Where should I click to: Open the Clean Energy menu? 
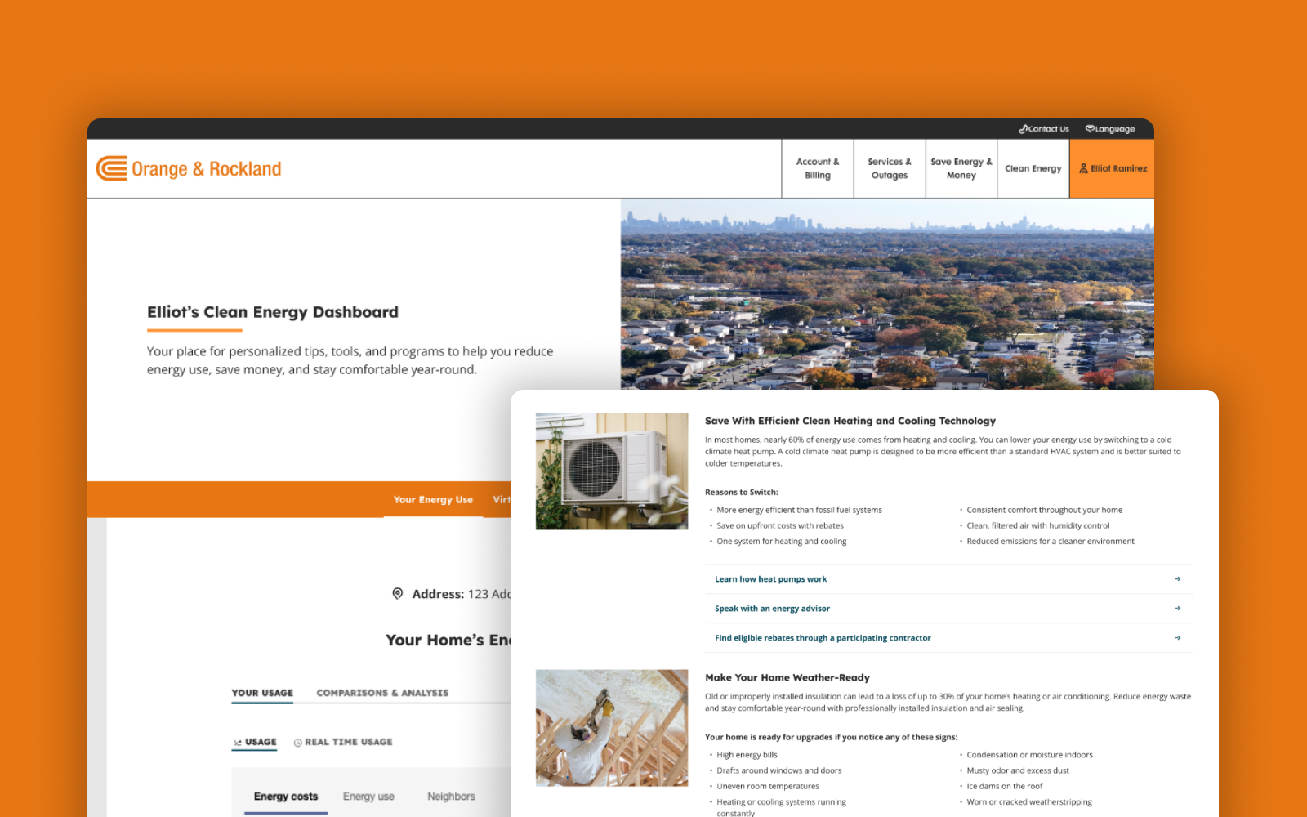click(x=1033, y=168)
